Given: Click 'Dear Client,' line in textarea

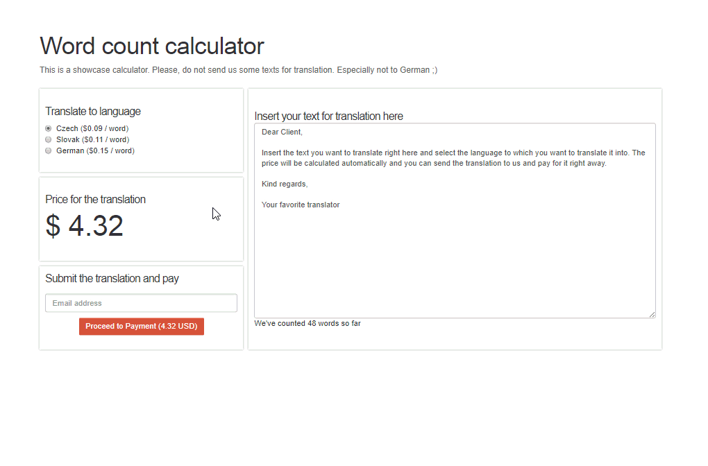Looking at the screenshot, I should 283,132.
